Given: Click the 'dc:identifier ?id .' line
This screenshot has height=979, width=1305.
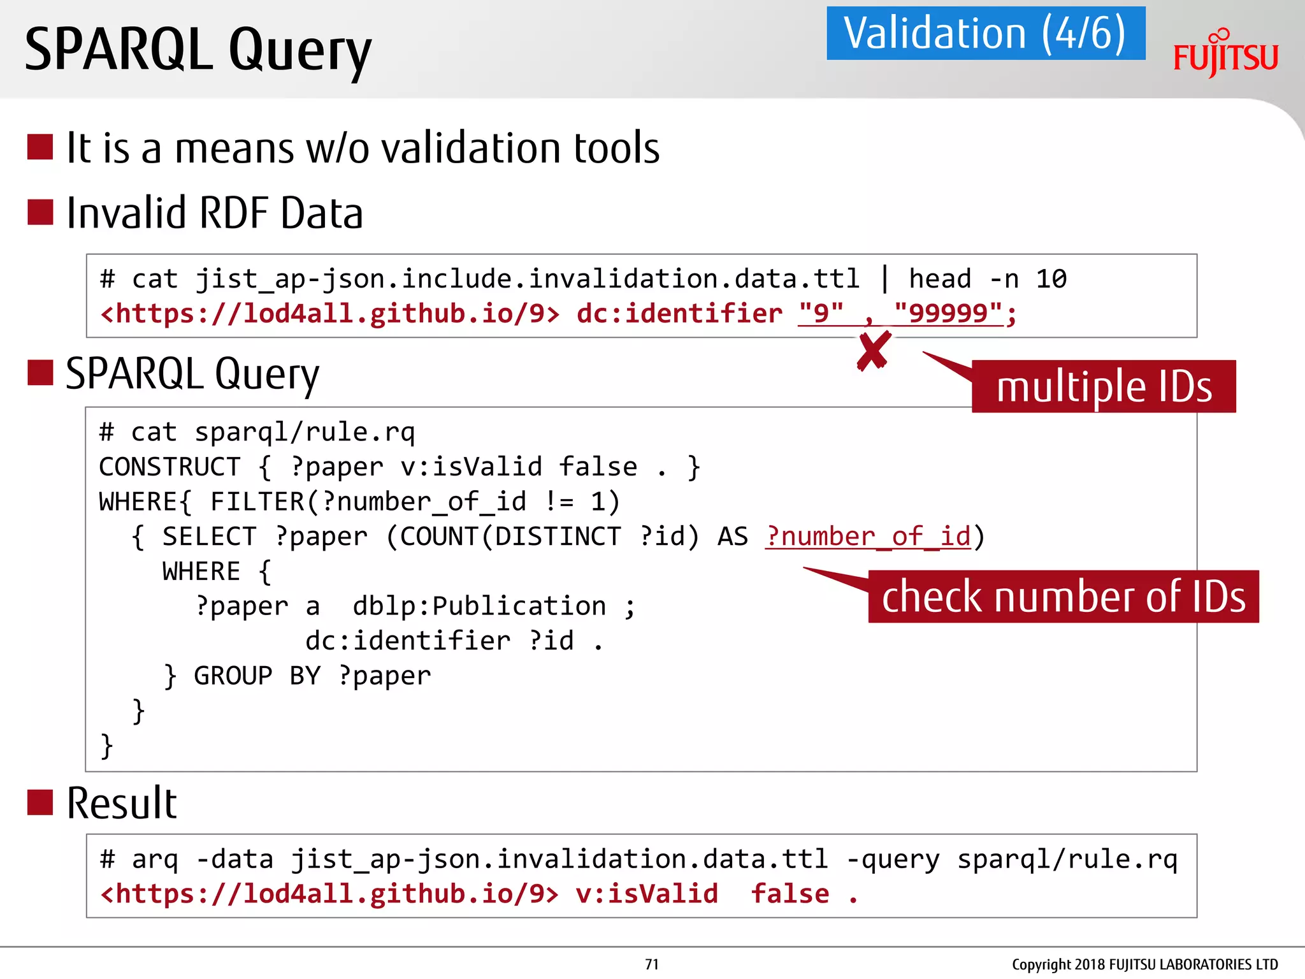Looking at the screenshot, I should coord(454,641).
